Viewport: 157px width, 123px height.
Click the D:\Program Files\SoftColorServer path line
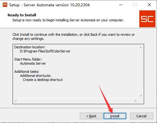pos(45,51)
